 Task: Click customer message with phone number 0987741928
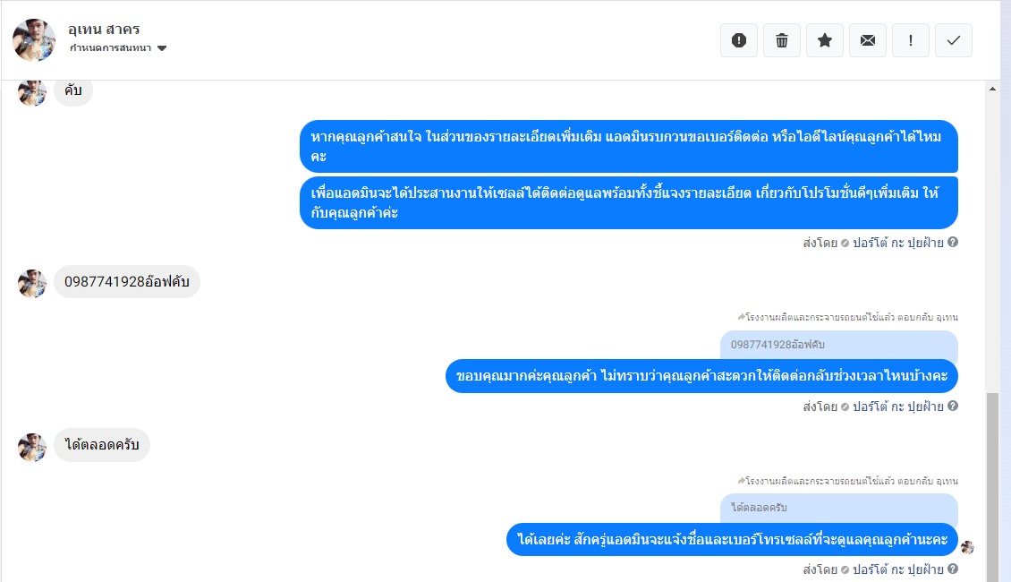(x=127, y=282)
